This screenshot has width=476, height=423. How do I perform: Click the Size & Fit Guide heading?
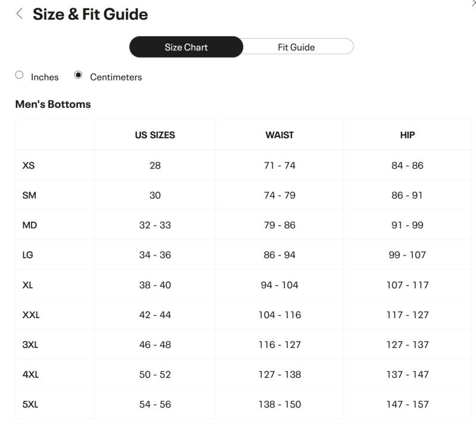(90, 14)
